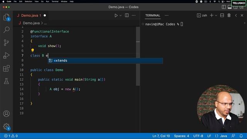Click the lightbulb quick fix icon
Screen dimensions: 247x139
(x=32, y=50)
